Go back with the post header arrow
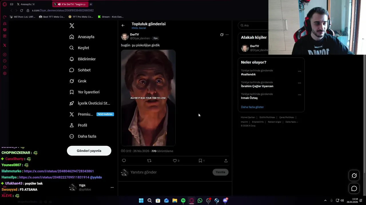 123,25
